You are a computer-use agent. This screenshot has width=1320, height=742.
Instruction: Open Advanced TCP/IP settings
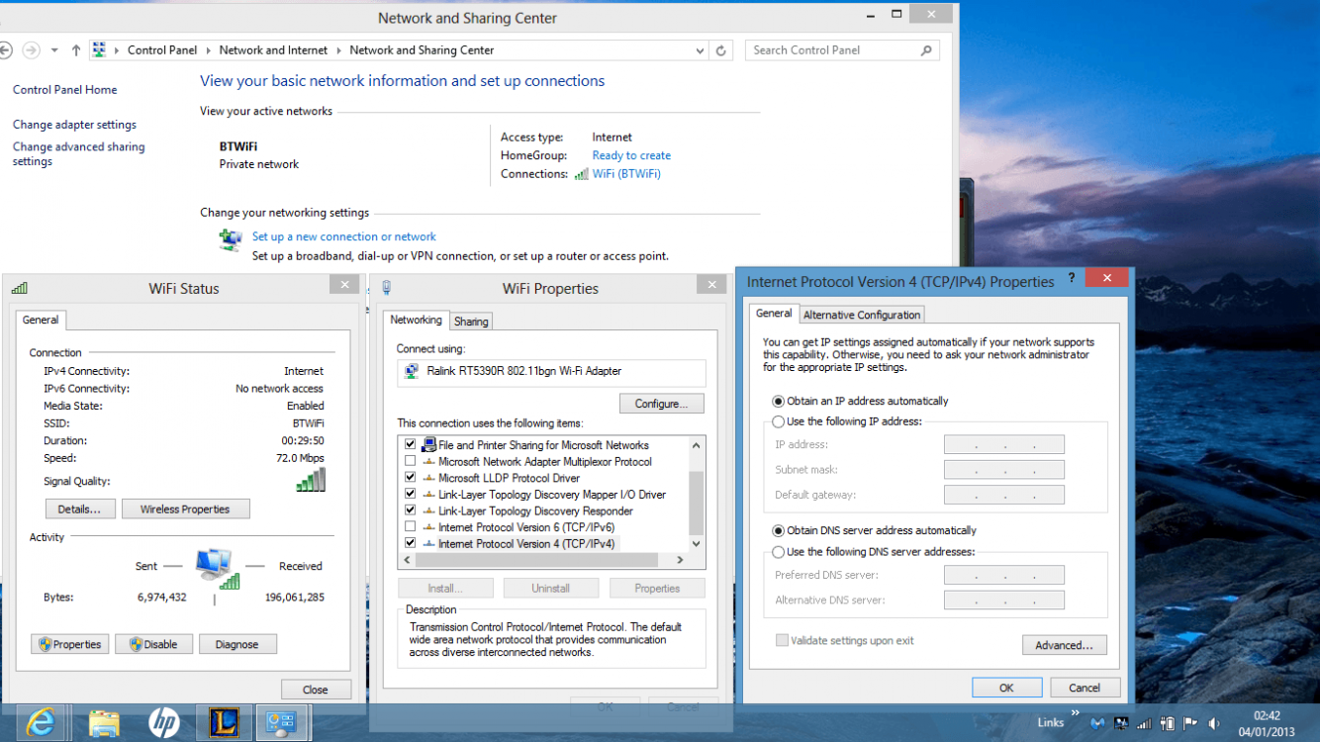click(x=1064, y=645)
